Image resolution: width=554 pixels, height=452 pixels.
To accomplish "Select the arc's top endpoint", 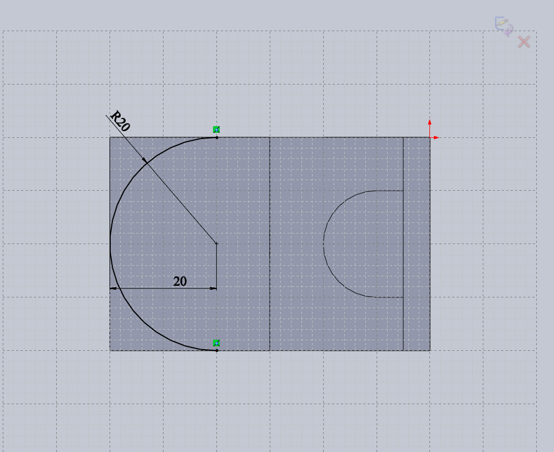I will pos(217,138).
